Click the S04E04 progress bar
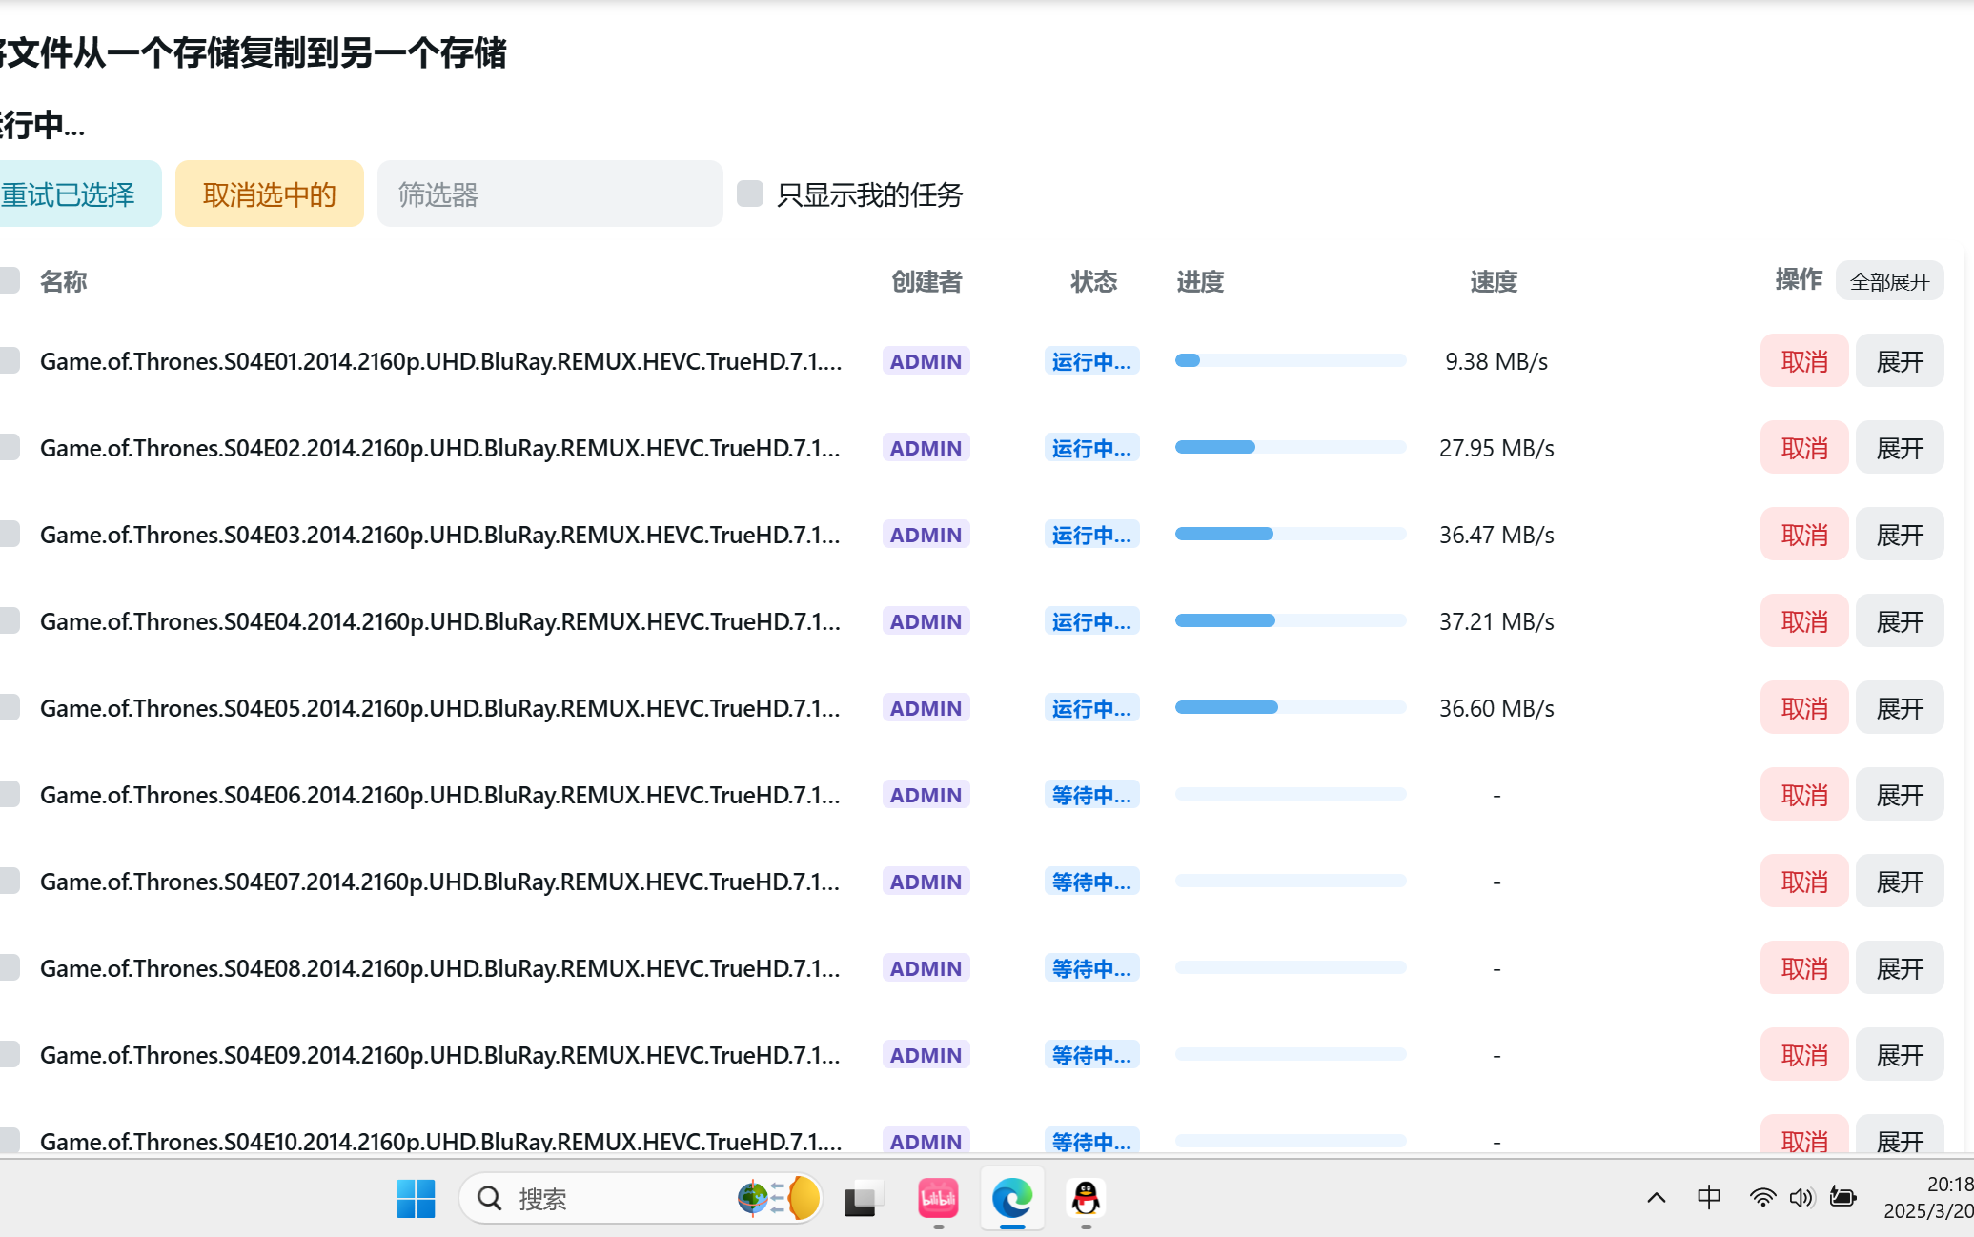The width and height of the screenshot is (1974, 1237). [1291, 620]
